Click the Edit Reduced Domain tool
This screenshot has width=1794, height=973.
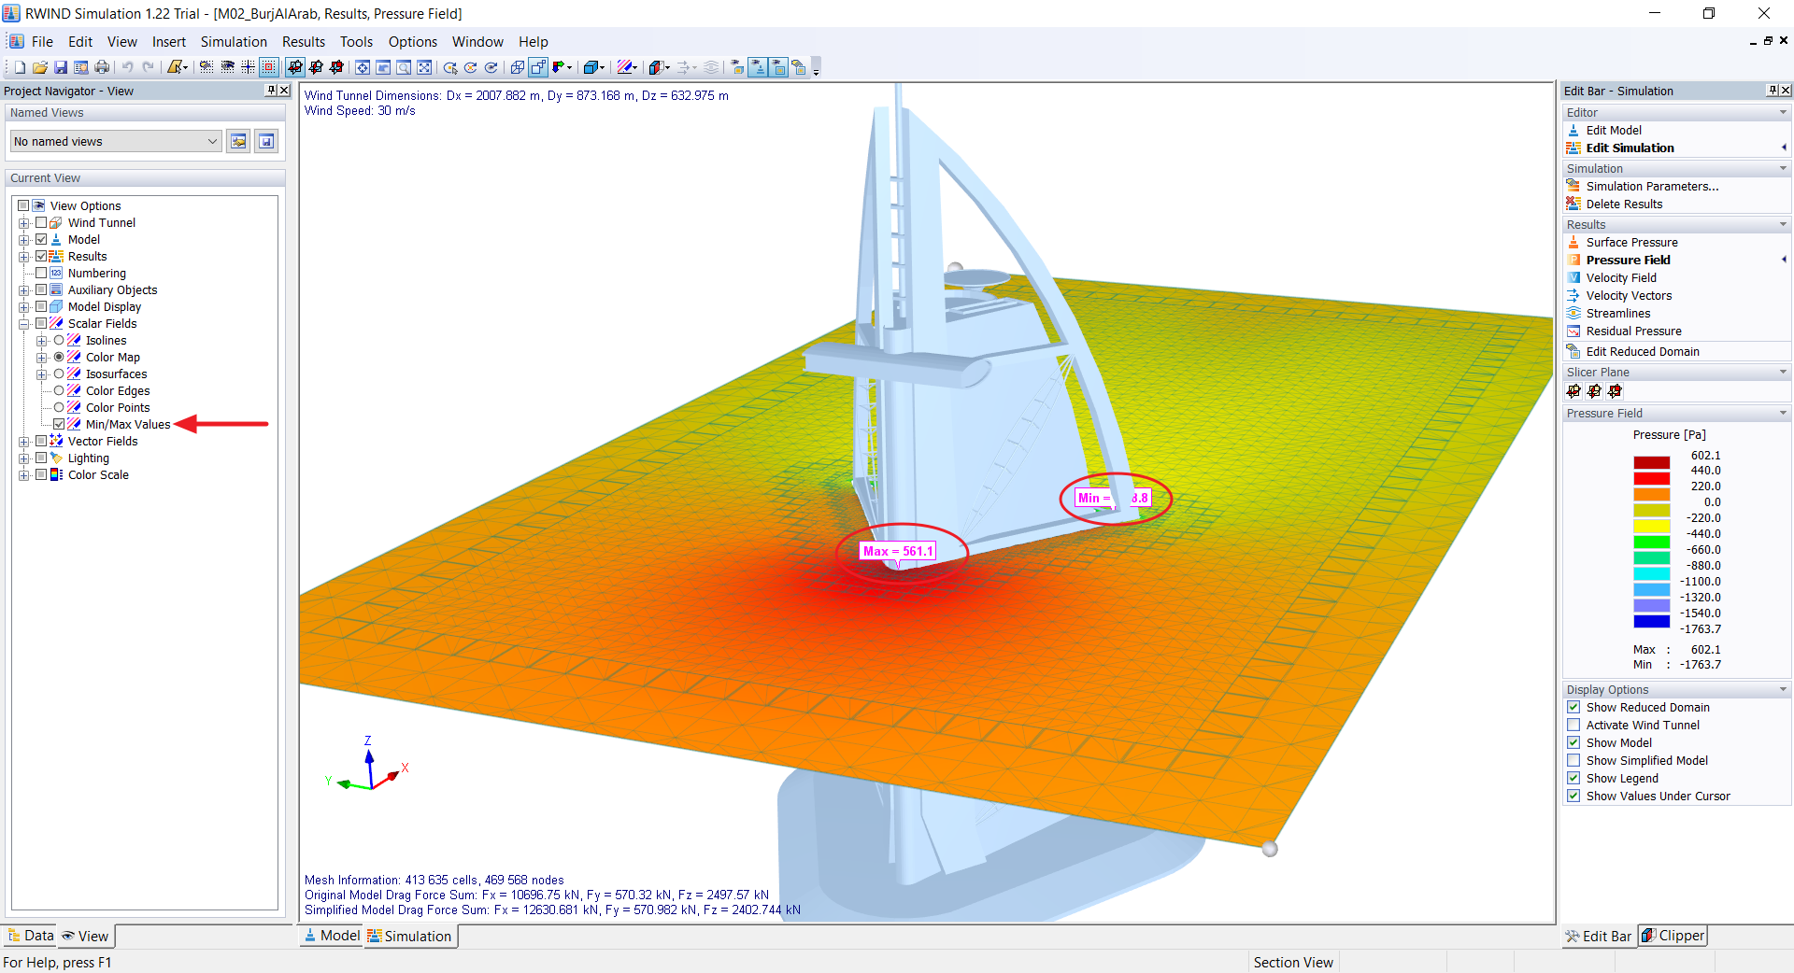[x=1642, y=351]
